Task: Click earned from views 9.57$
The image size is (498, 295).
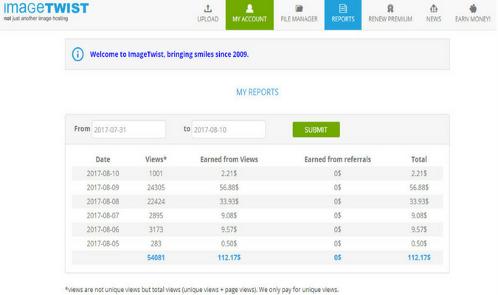Action: (229, 229)
